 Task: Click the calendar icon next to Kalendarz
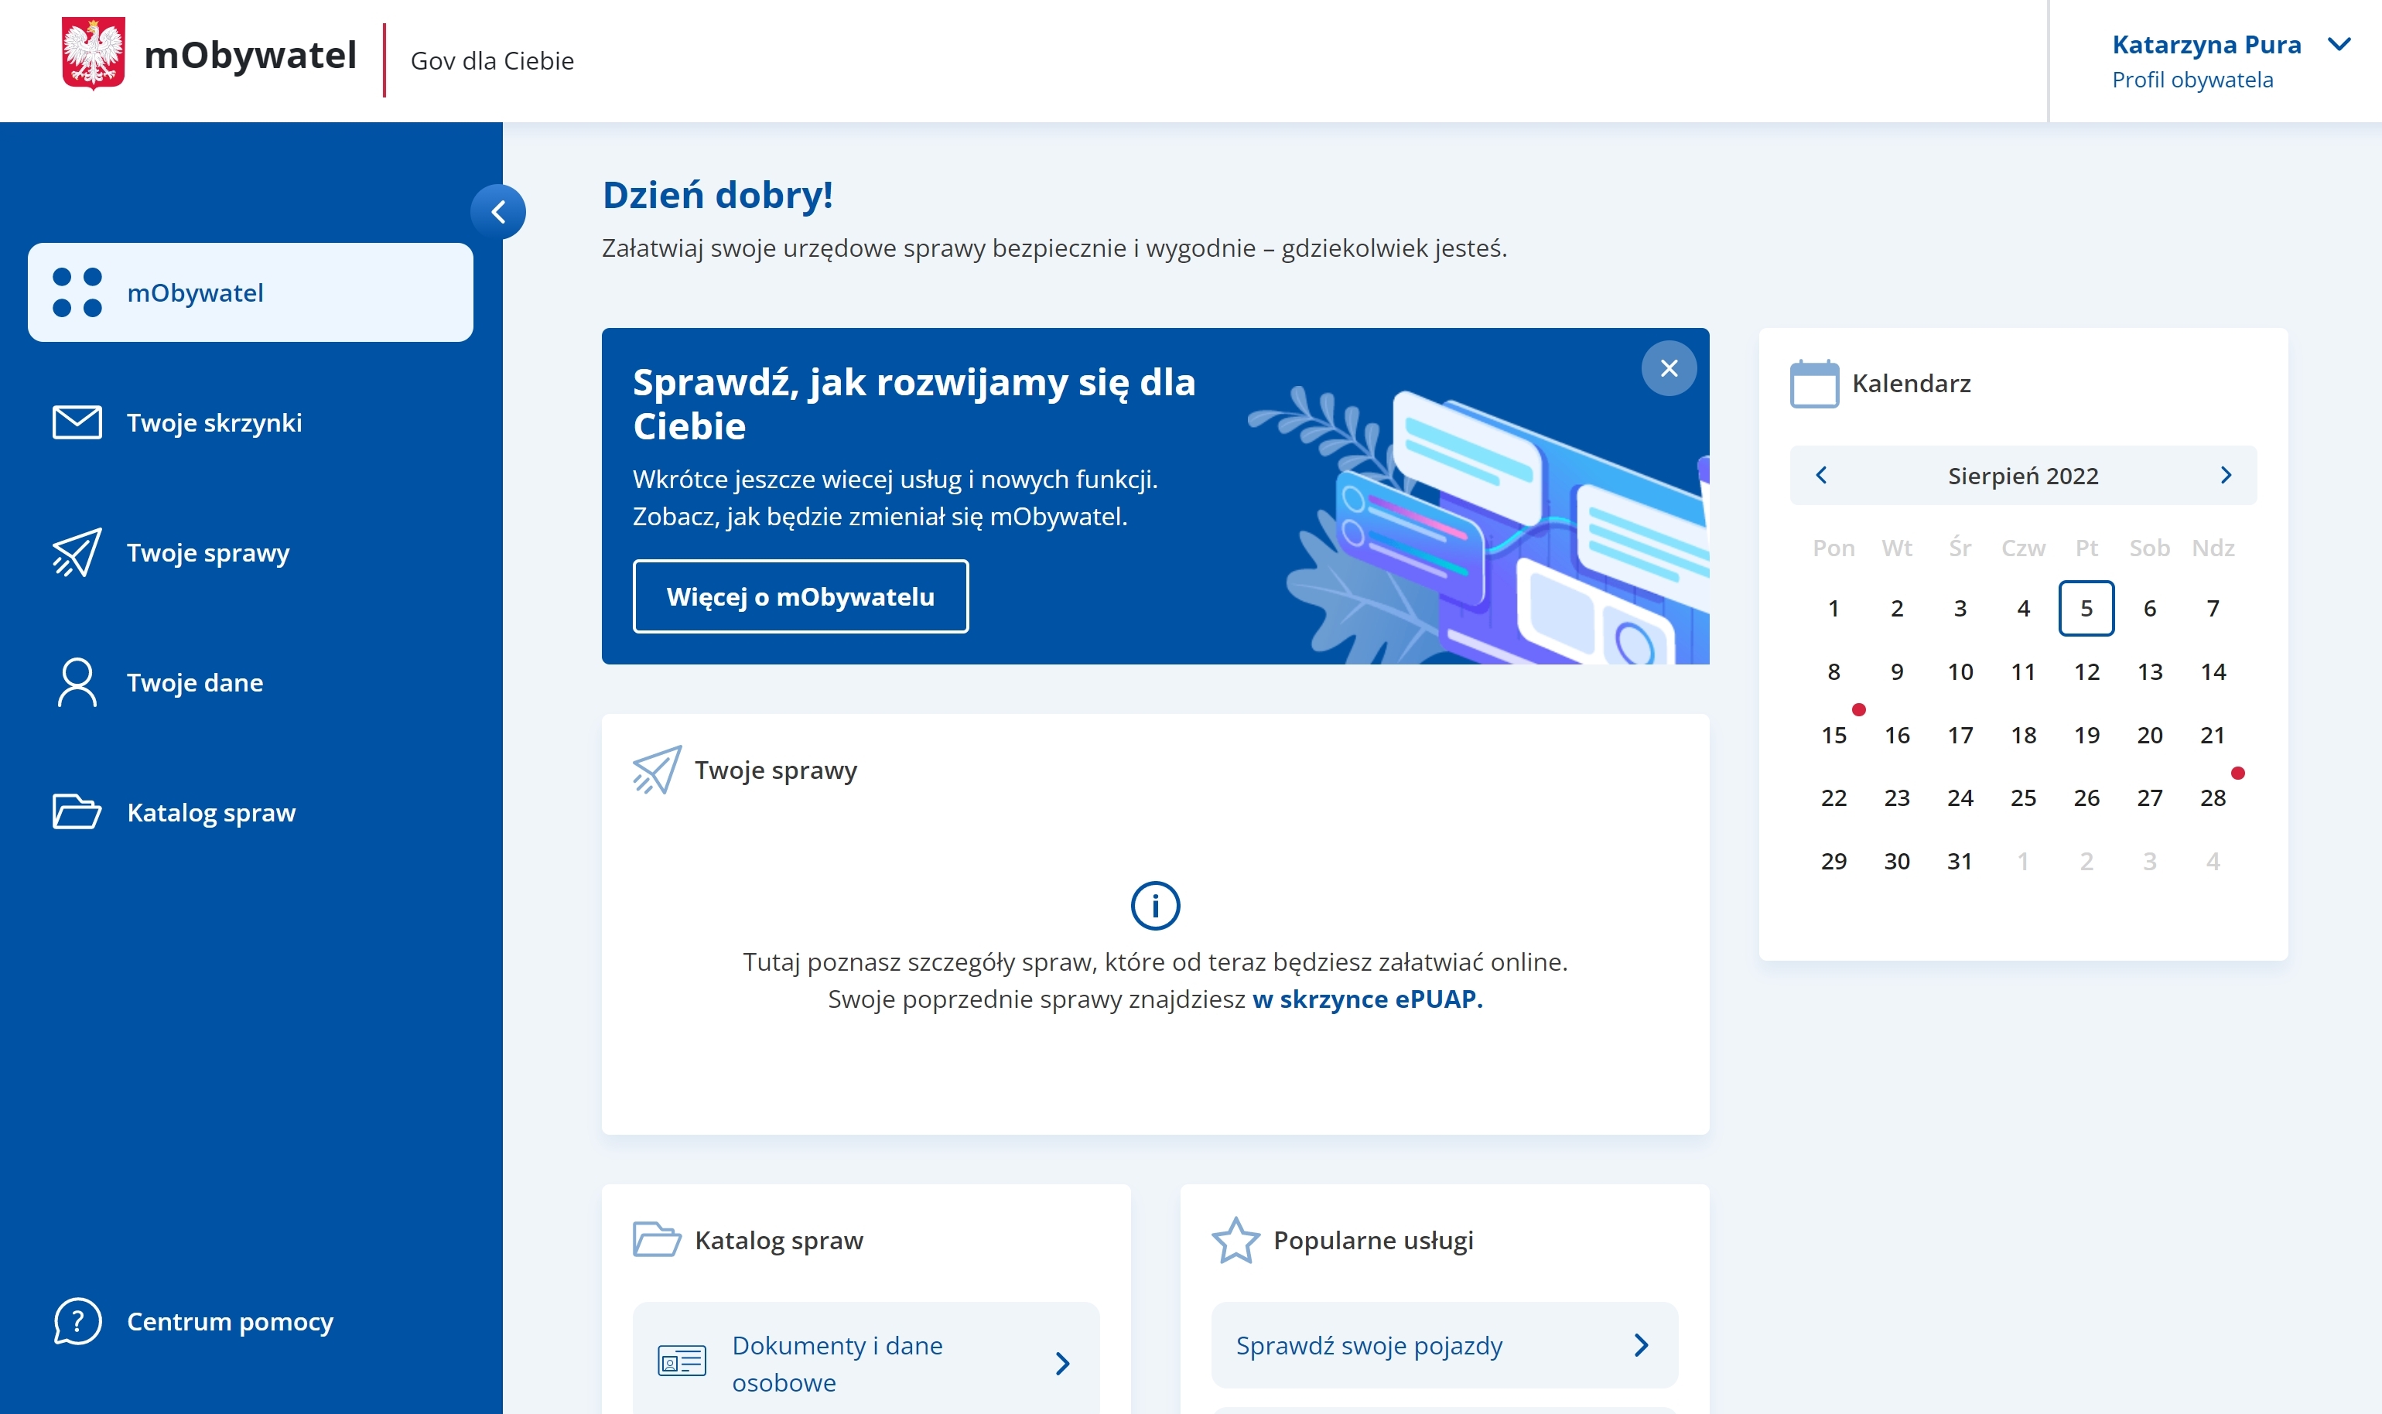pos(1814,383)
